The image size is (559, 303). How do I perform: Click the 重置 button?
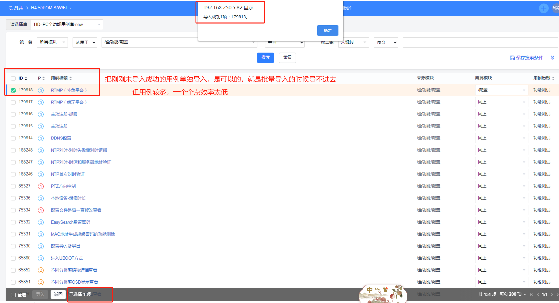click(288, 58)
